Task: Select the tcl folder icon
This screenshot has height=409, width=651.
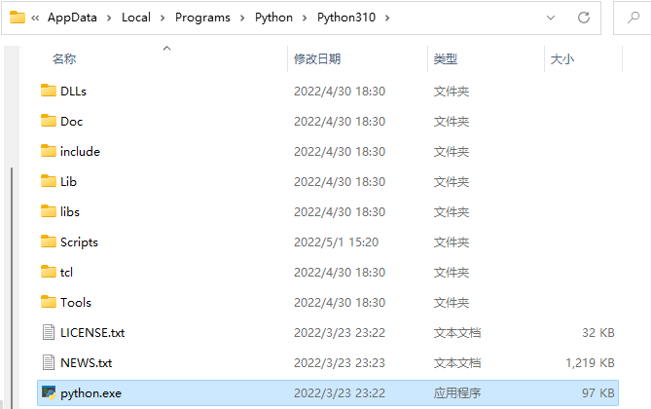Action: (49, 272)
